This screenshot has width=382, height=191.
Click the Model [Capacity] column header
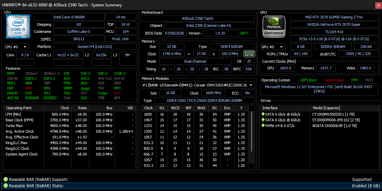(345, 108)
